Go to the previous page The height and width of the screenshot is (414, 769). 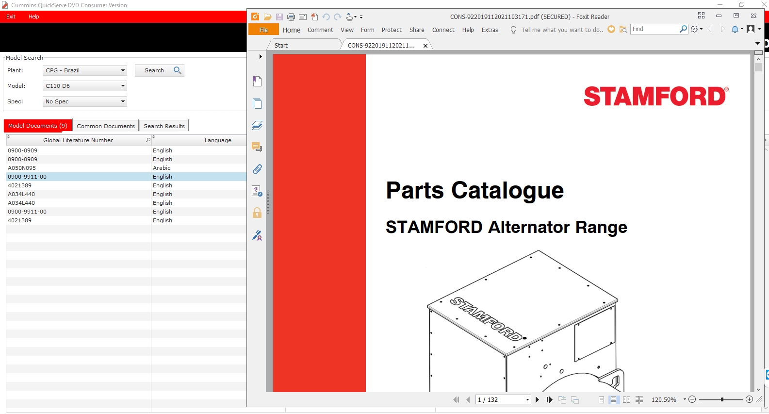pos(468,399)
